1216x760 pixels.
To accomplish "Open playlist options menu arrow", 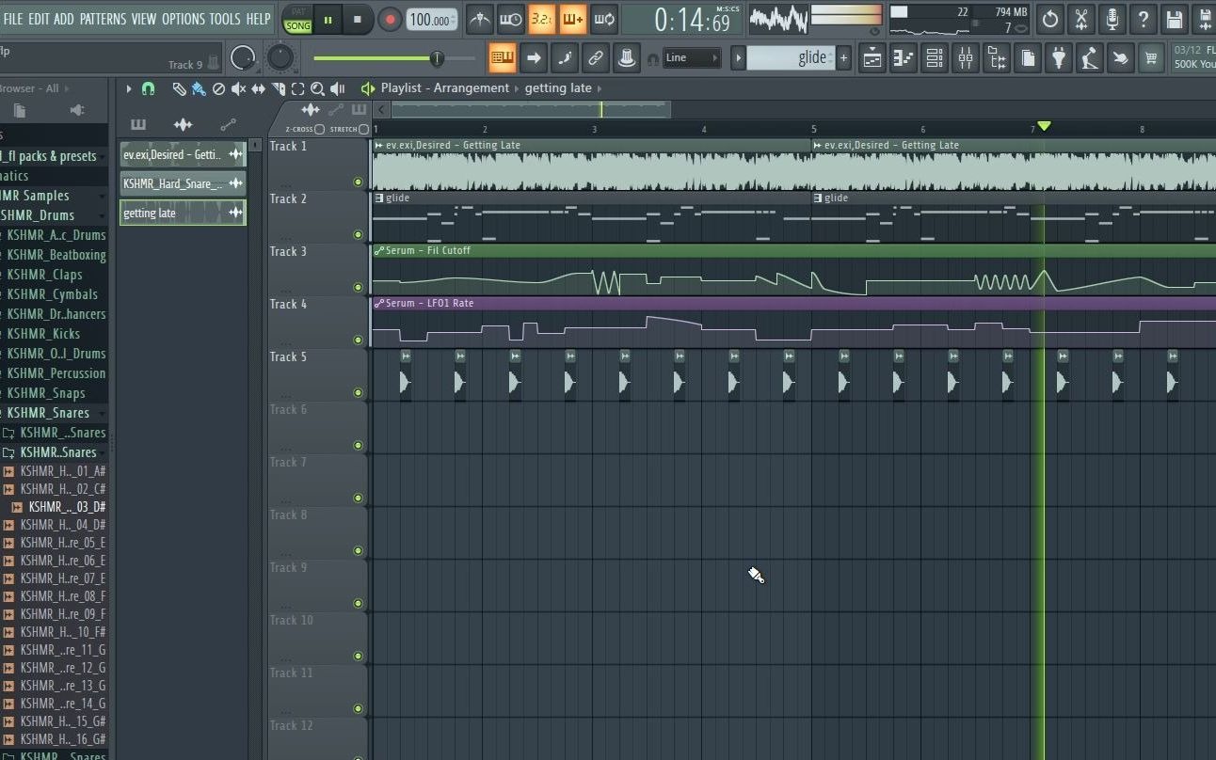I will coord(129,88).
